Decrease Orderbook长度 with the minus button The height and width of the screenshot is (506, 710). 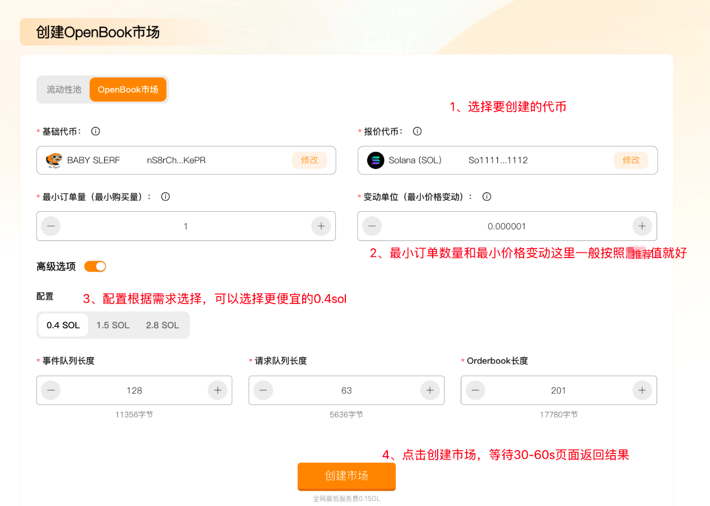click(475, 390)
